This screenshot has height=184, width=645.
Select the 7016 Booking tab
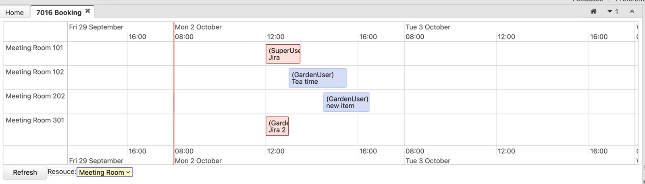(58, 12)
